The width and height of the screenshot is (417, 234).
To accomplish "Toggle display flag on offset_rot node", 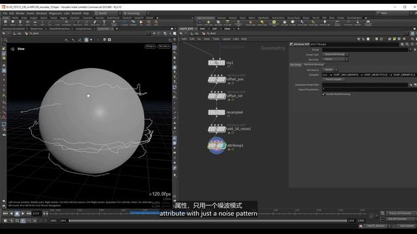I will pyautogui.click(x=223, y=96).
